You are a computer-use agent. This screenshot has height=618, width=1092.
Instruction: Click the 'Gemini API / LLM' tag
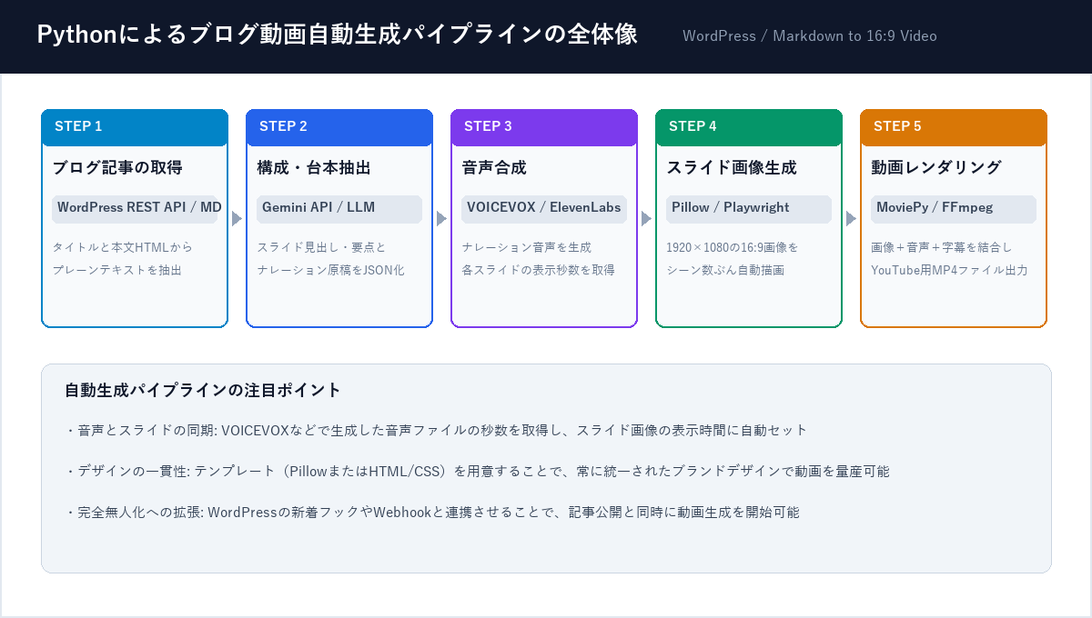click(x=339, y=208)
